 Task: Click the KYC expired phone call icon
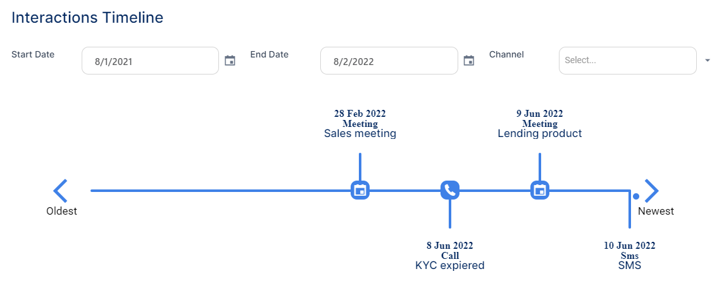pyautogui.click(x=449, y=189)
